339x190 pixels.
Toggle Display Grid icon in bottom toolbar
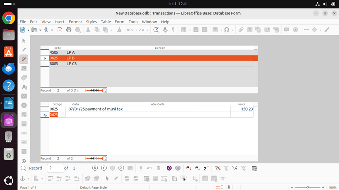click(205, 178)
